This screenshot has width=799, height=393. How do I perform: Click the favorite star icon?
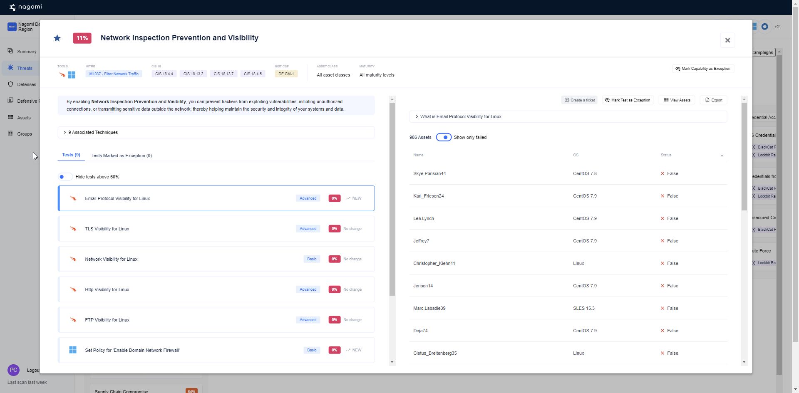click(x=57, y=38)
